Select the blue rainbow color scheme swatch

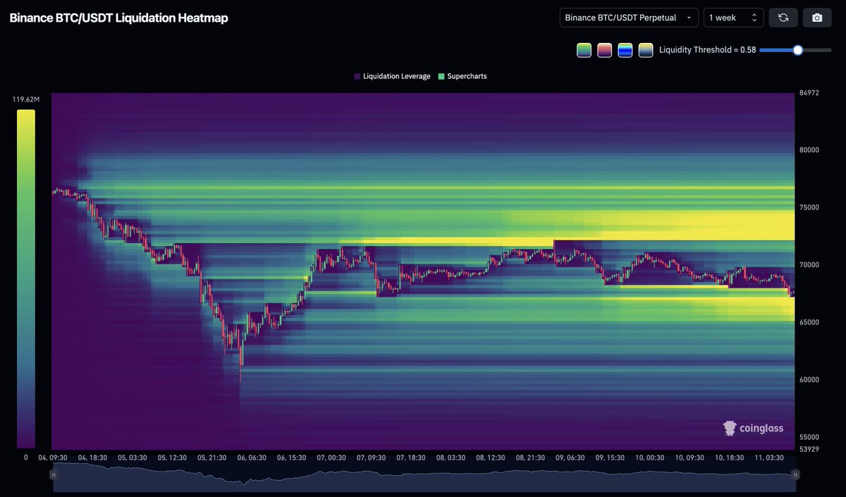pyautogui.click(x=625, y=50)
